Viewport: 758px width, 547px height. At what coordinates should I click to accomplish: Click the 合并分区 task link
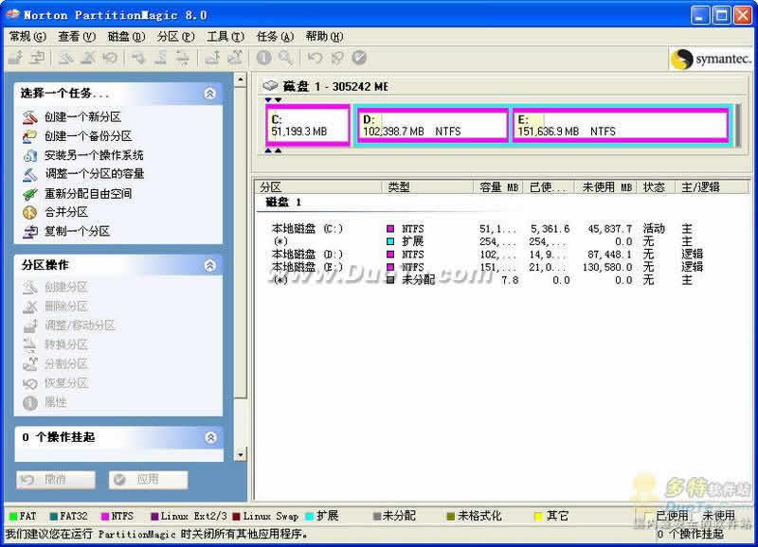click(x=66, y=212)
